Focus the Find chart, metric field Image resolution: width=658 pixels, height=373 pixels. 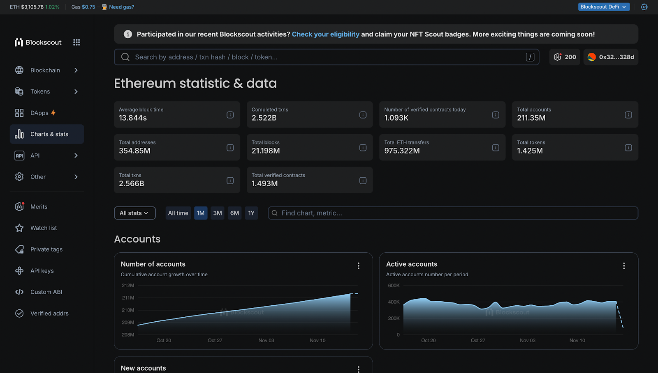[x=453, y=213]
